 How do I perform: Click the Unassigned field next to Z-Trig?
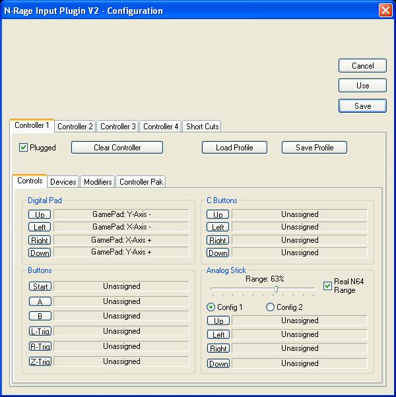121,361
